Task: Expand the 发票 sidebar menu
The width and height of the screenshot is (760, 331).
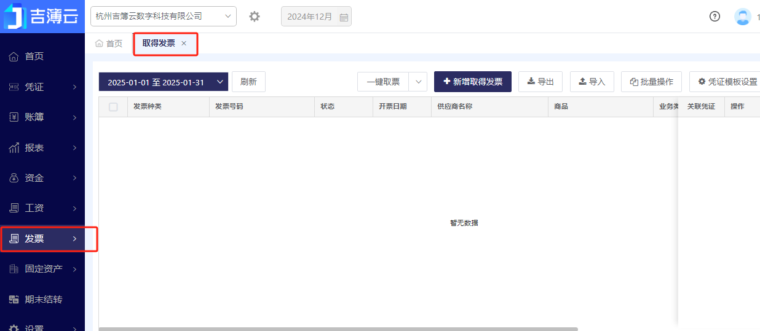Action: click(x=42, y=239)
